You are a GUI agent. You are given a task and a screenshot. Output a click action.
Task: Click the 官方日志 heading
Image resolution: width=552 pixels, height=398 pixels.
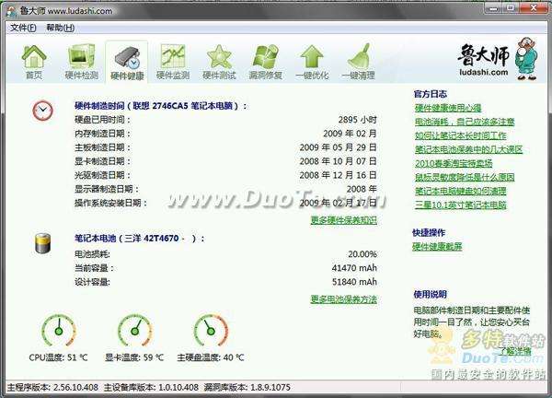431,94
